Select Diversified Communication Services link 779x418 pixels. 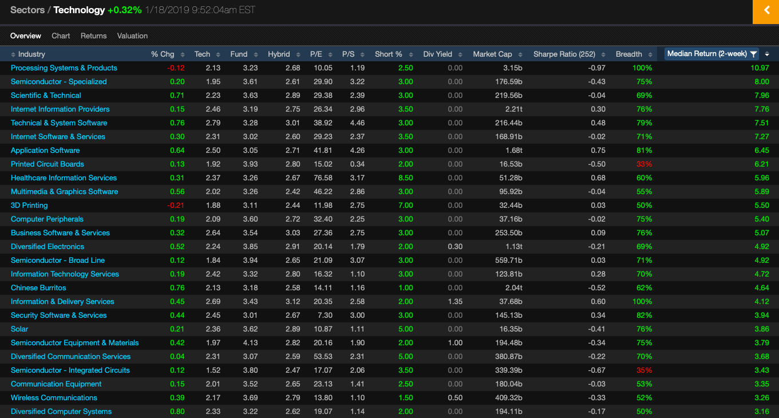coord(71,356)
